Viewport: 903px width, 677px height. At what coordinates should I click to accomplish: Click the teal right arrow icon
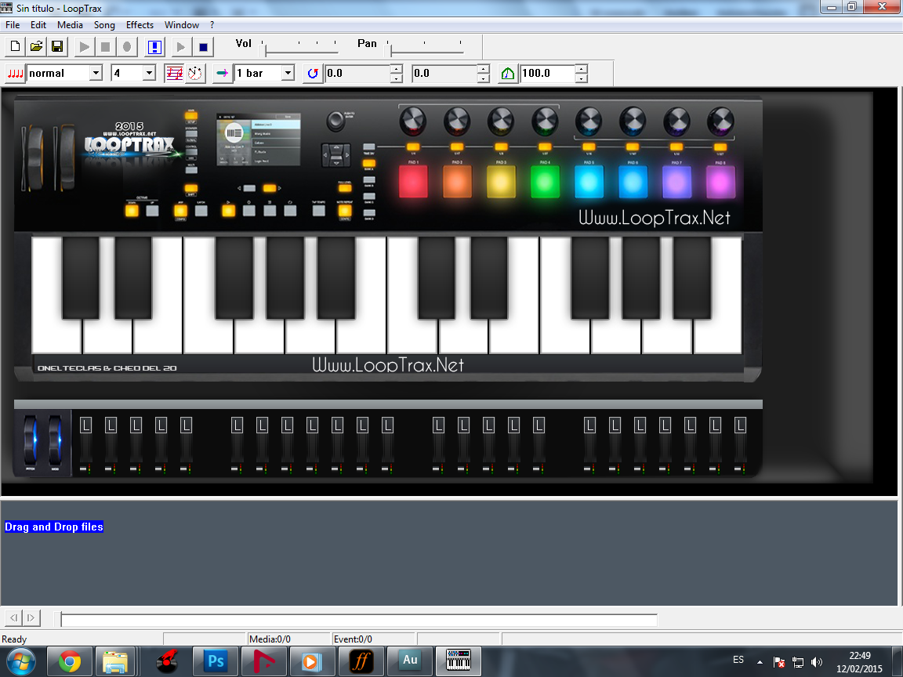[223, 73]
